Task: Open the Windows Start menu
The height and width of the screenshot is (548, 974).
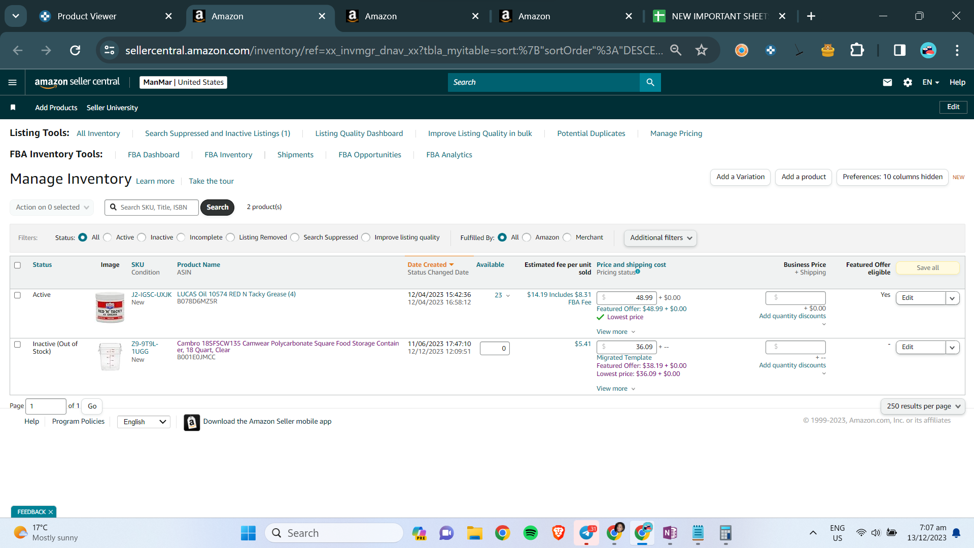Action: tap(248, 533)
